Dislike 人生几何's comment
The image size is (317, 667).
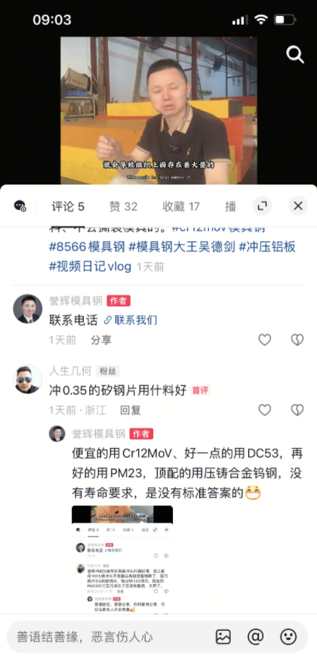[x=297, y=410]
